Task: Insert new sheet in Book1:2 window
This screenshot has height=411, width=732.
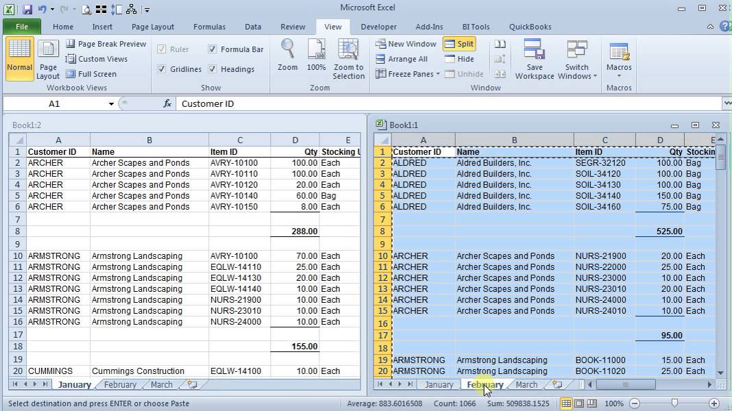Action: click(192, 384)
